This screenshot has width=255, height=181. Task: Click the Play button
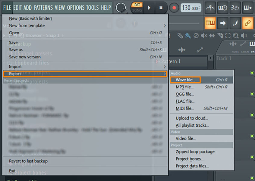tap(149, 8)
